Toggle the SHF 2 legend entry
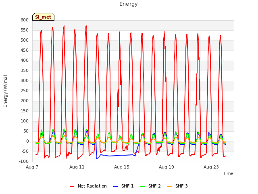Screen dimensions: 258x194 click(150, 186)
